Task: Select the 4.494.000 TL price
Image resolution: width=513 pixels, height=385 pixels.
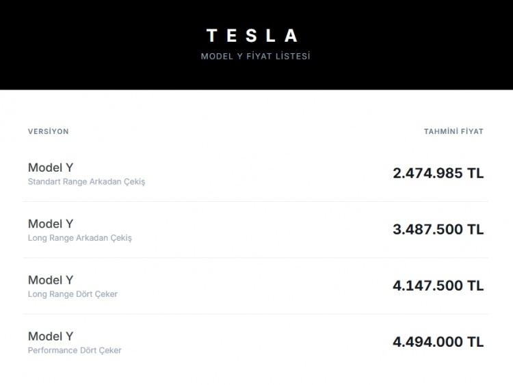Action: coord(438,341)
